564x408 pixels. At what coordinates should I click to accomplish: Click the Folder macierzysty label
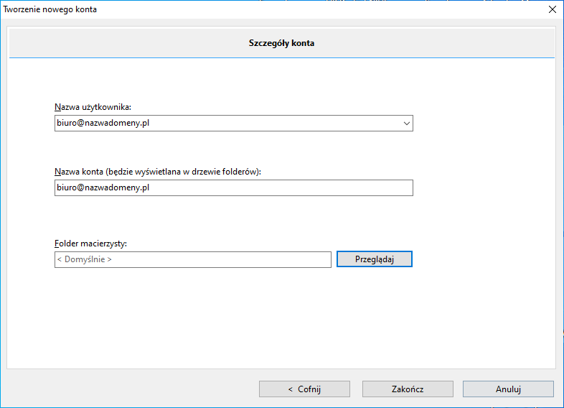[x=90, y=244]
